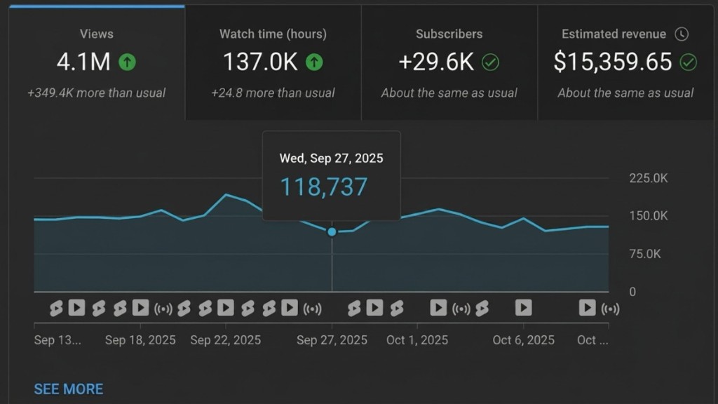The image size is (718, 404).
Task: Click the +29.6K subscribers figure
Action: pyautogui.click(x=436, y=62)
